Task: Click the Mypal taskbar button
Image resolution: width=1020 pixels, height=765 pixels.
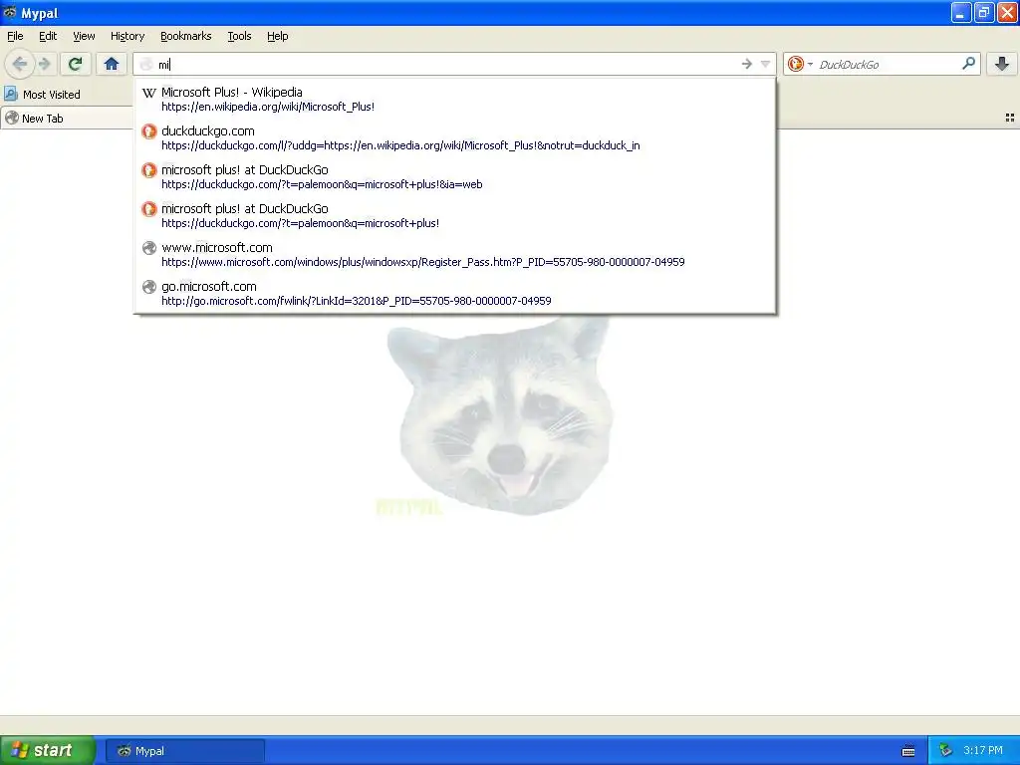Action: pos(185,751)
